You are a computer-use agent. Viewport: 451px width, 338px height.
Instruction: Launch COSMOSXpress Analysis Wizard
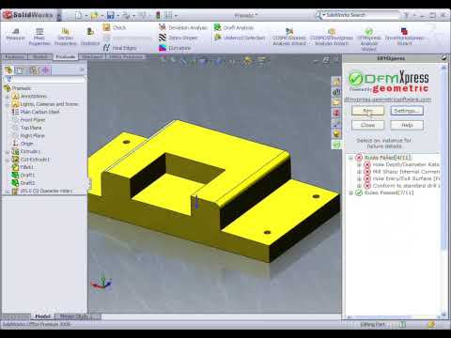pyautogui.click(x=289, y=37)
